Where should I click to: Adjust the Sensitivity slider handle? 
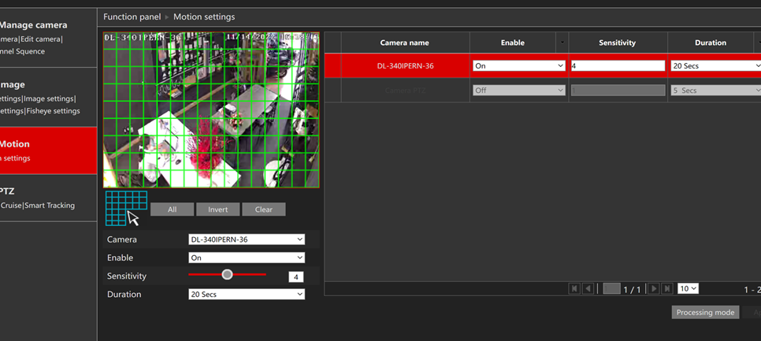[227, 275]
